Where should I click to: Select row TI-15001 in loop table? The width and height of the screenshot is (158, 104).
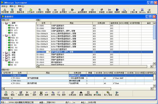point(95,26)
